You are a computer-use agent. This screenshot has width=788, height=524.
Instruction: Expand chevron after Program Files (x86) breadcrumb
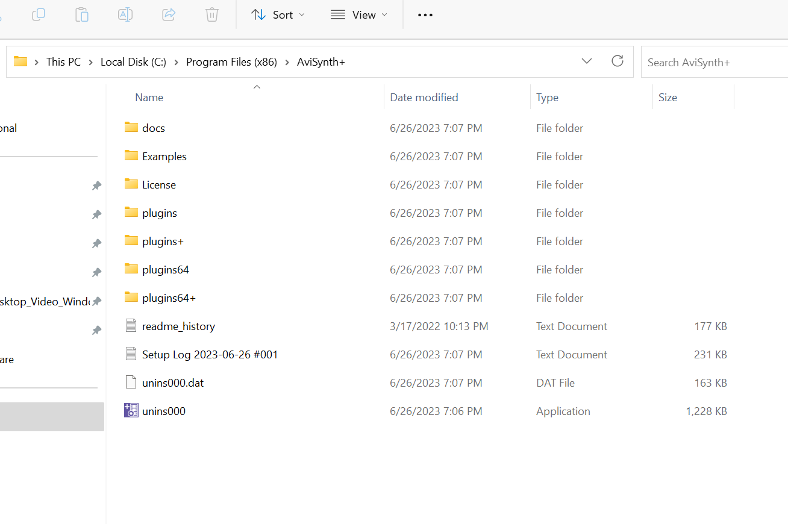287,62
